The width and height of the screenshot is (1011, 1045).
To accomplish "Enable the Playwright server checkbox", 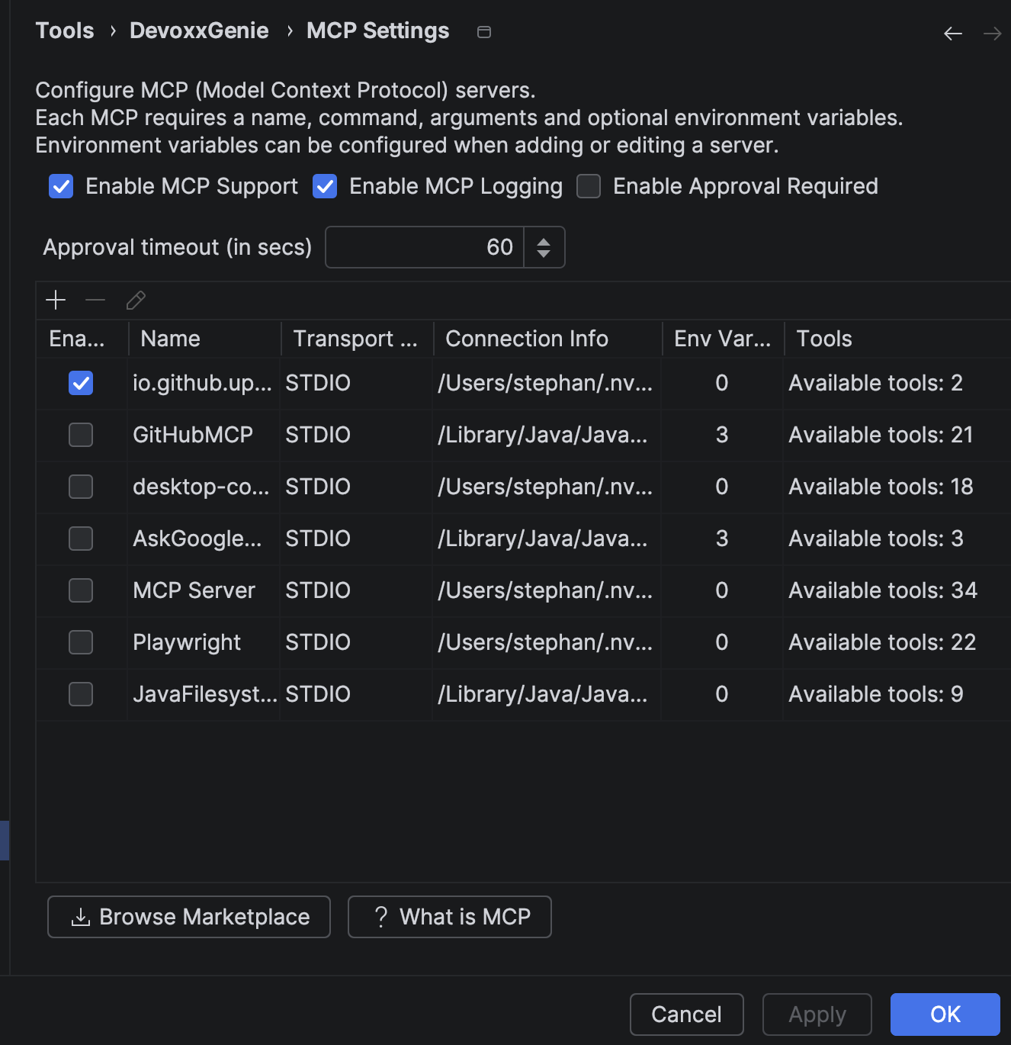I will [81, 642].
